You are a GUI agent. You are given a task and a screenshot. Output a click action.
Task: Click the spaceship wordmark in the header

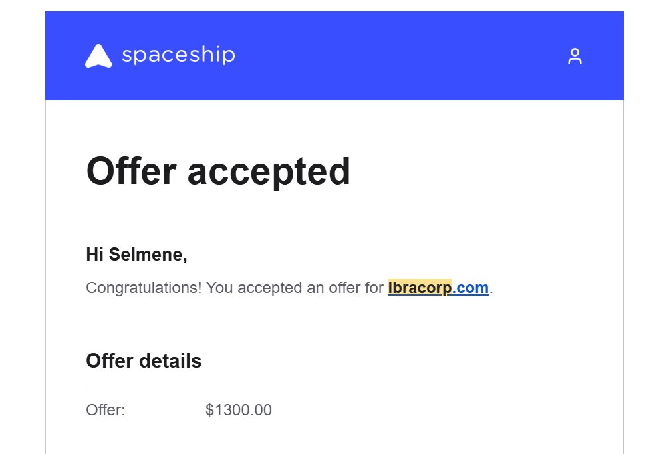point(178,55)
